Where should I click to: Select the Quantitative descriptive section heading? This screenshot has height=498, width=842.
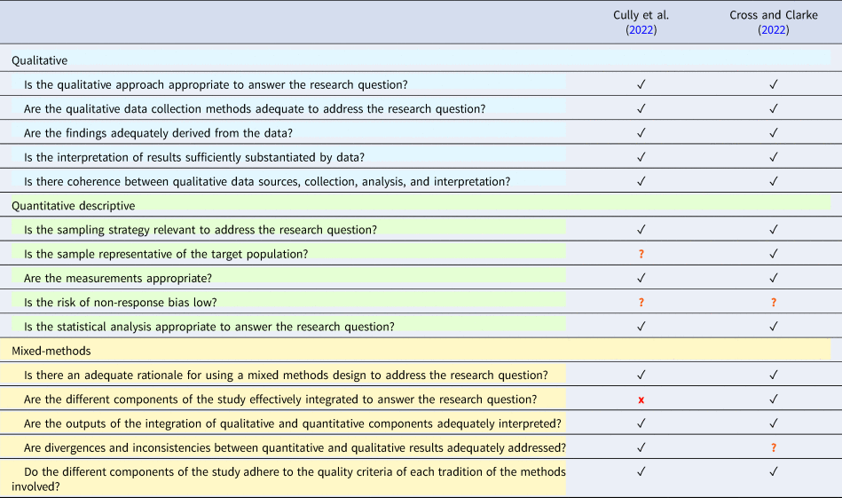(73, 205)
